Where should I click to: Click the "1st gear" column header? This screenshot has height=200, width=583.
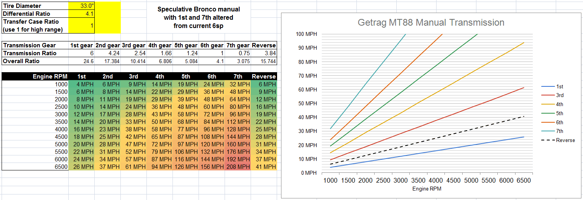[x=81, y=45]
